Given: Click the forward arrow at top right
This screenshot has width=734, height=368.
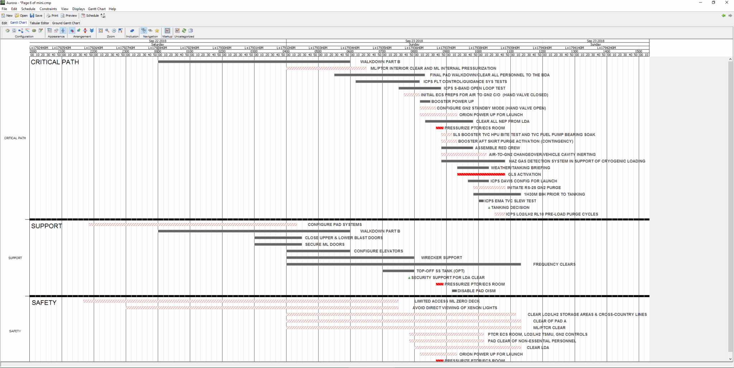Looking at the screenshot, I should pyautogui.click(x=730, y=16).
